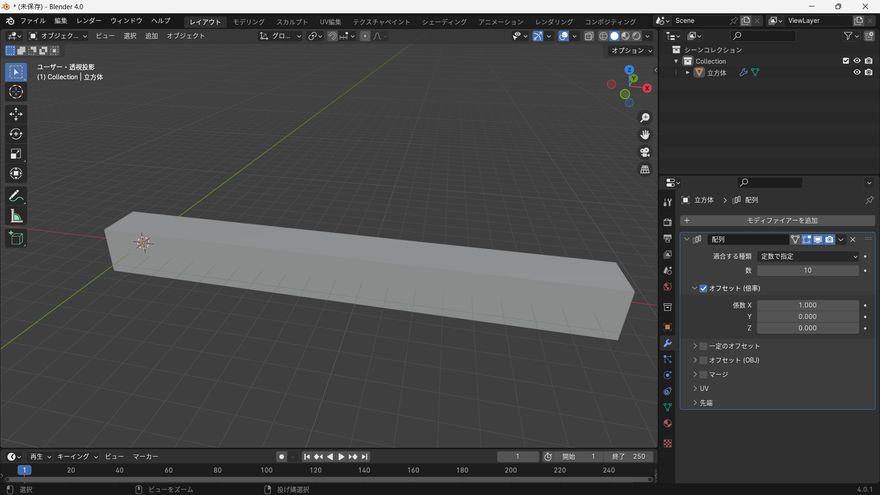
Task: Select the Move tool in toolbar
Action: pyautogui.click(x=16, y=114)
